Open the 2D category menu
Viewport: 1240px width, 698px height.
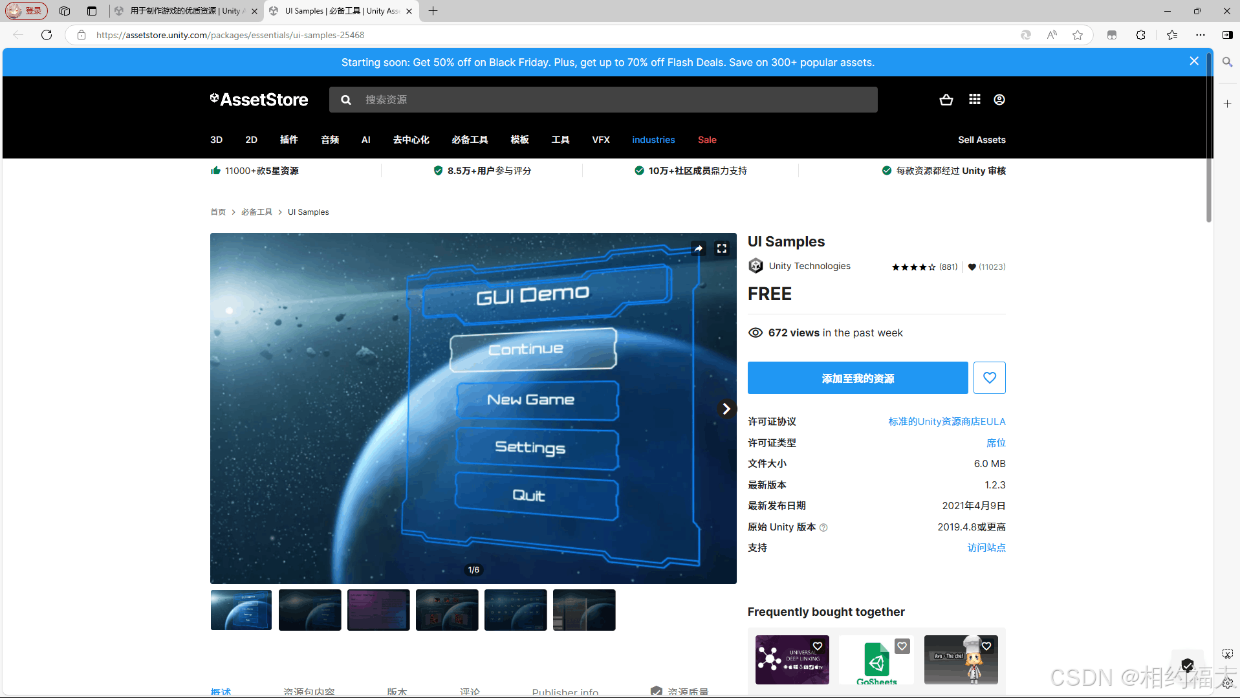(251, 140)
